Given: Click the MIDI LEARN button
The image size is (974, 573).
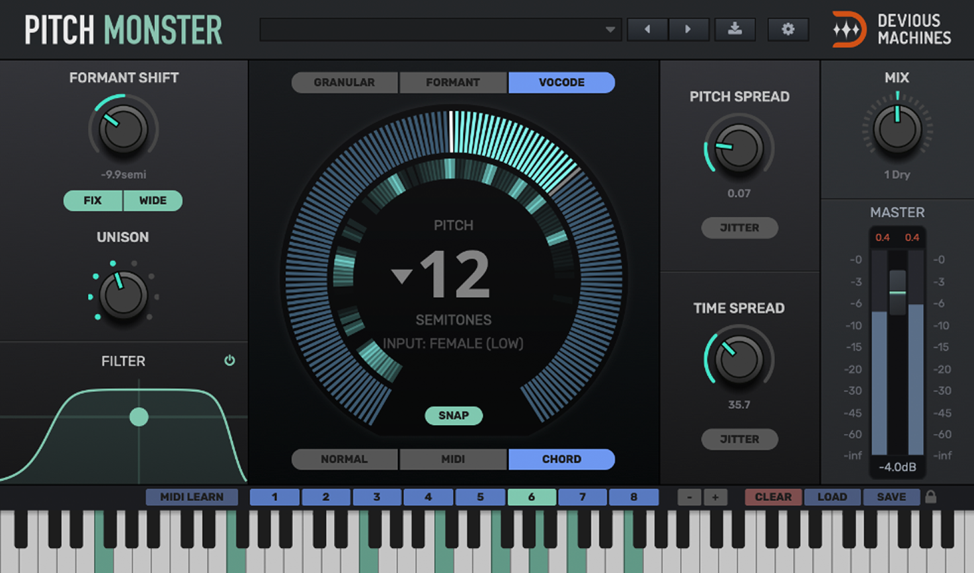Looking at the screenshot, I should 192,497.
